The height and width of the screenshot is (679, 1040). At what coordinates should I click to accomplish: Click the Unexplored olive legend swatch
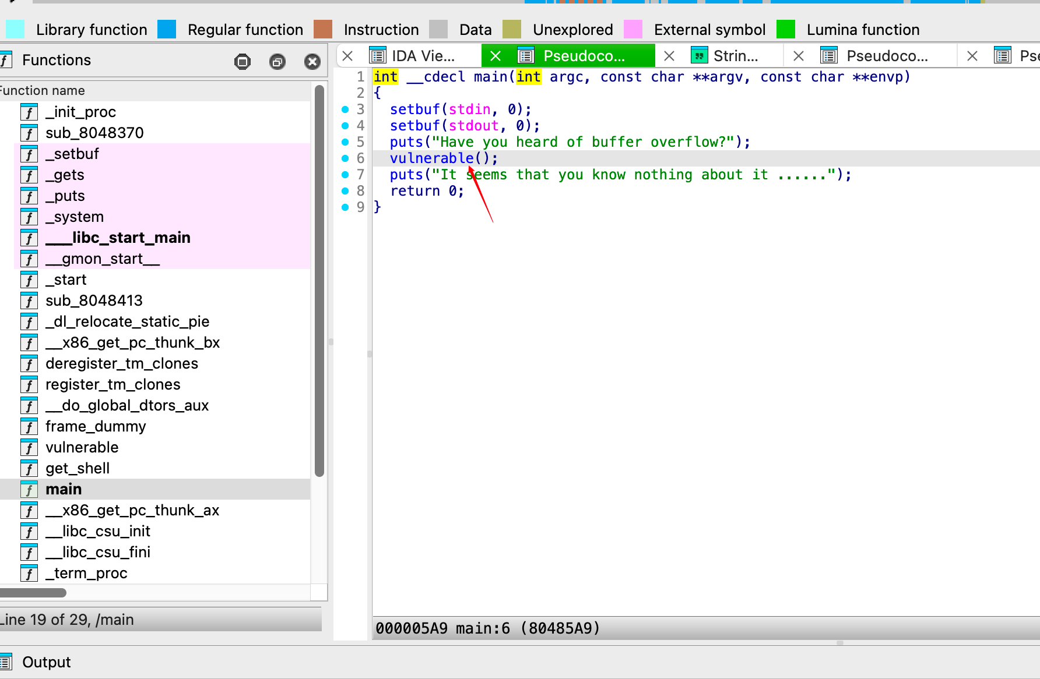click(x=512, y=29)
